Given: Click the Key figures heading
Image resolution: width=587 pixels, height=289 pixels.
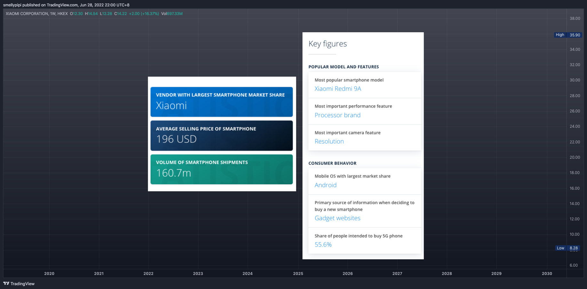Looking at the screenshot, I should pyautogui.click(x=327, y=44).
